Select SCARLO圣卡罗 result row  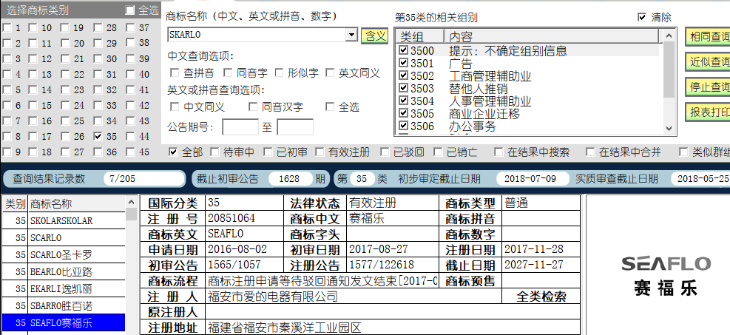64,255
